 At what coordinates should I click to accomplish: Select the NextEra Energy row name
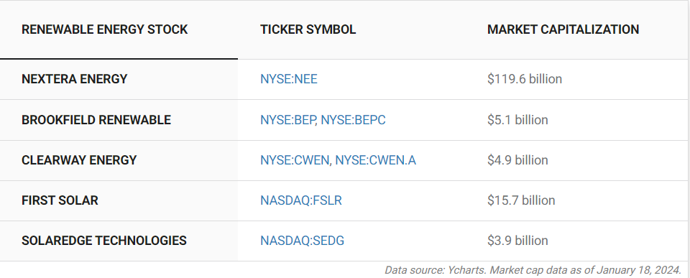(74, 79)
